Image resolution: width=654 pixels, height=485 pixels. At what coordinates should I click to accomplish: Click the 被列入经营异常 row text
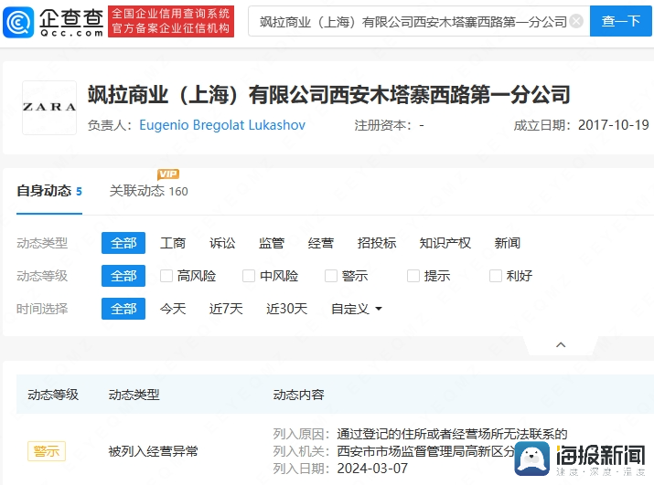click(x=153, y=451)
